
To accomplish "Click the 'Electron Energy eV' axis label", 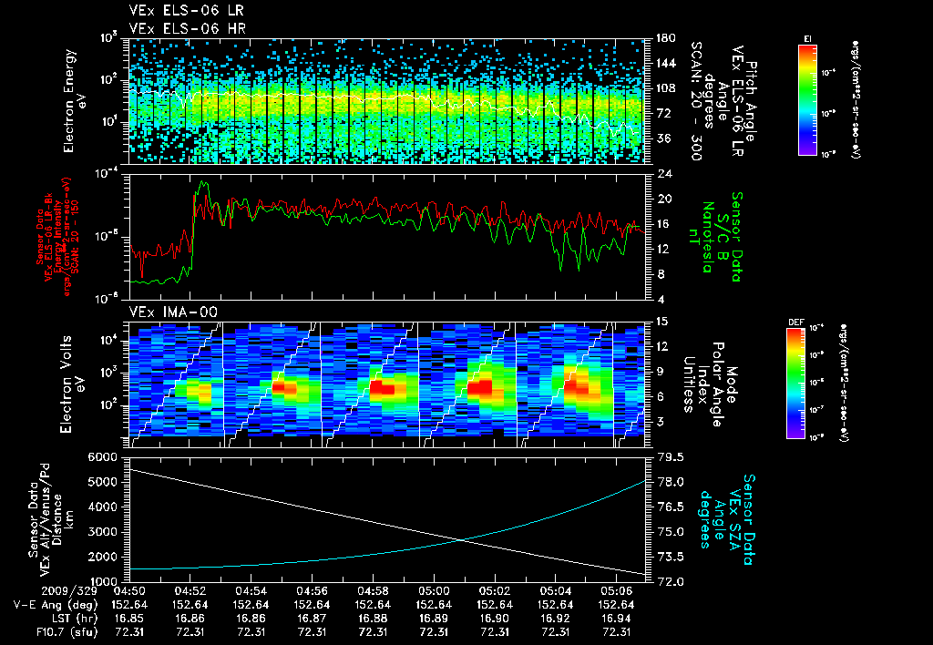I will (75, 101).
